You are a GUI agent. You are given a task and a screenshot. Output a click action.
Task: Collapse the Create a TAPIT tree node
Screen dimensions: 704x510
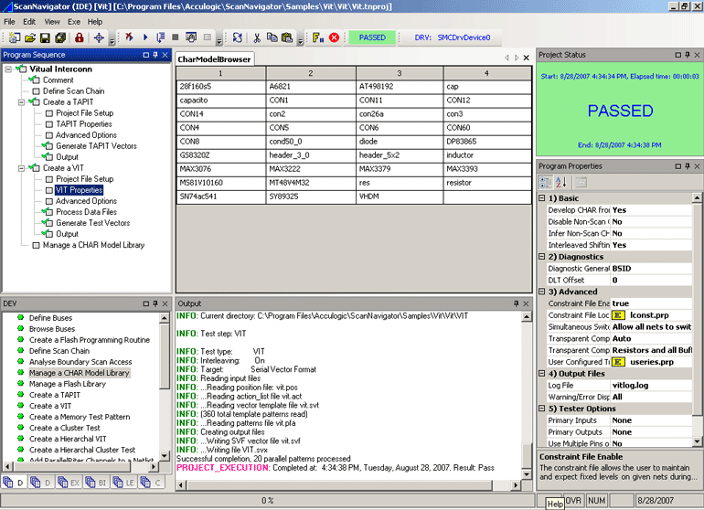(21, 102)
